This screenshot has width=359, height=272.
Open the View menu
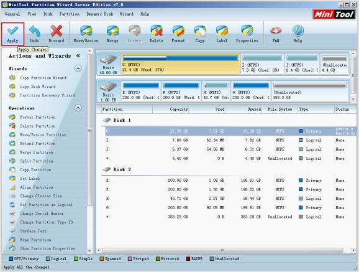pos(32,14)
